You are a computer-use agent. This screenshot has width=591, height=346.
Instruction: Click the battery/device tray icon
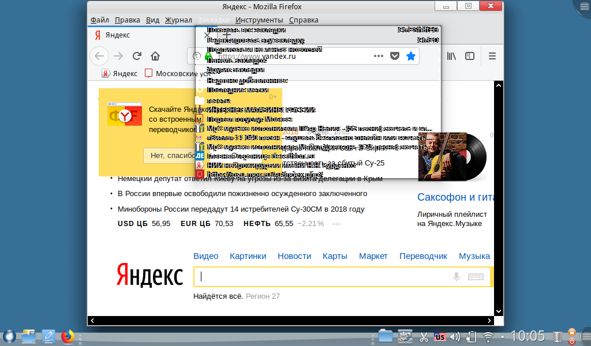click(x=471, y=337)
